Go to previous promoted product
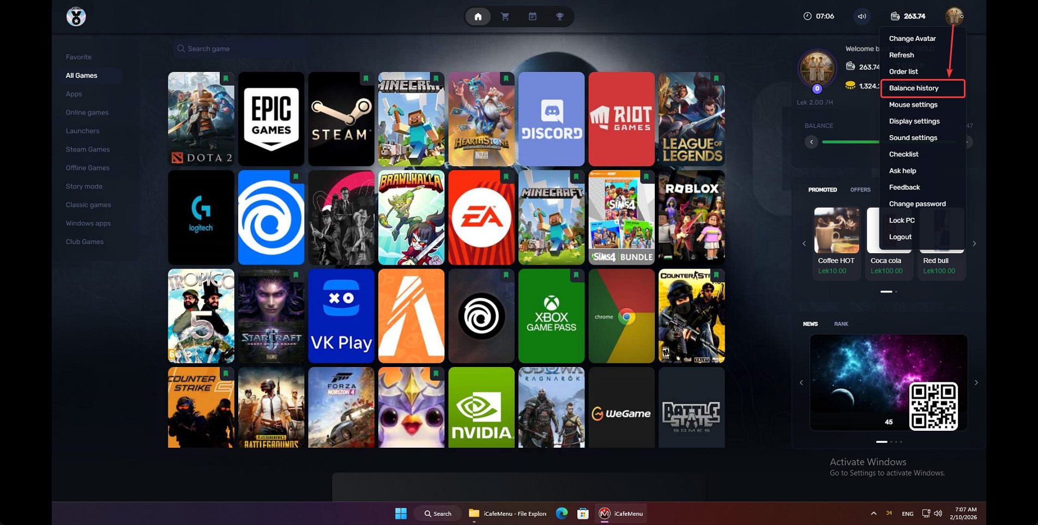This screenshot has width=1038, height=525. (804, 243)
